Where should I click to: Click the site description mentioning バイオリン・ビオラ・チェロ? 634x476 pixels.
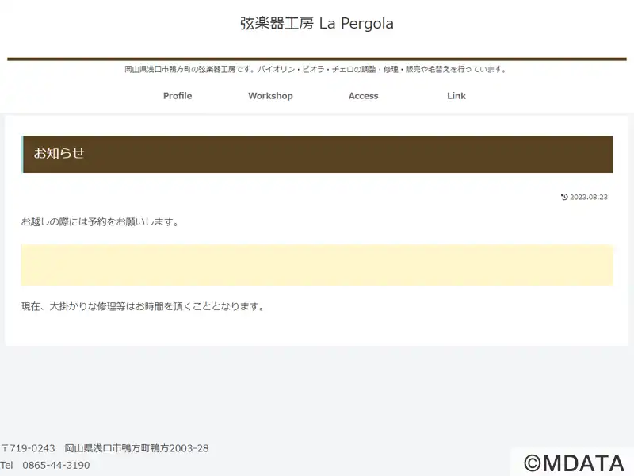315,69
